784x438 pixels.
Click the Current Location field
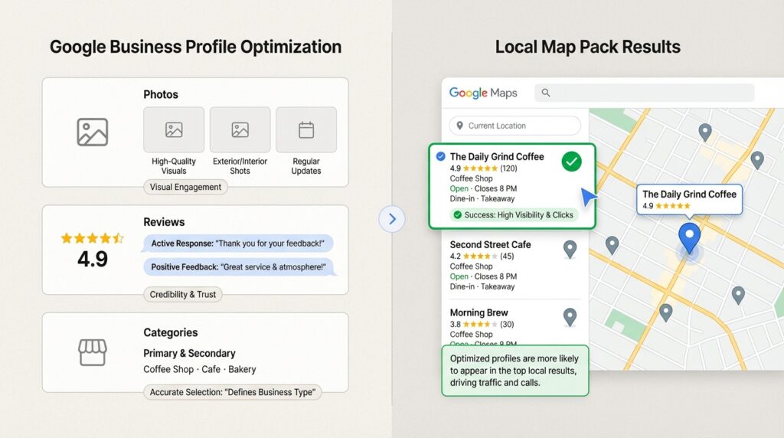[x=514, y=126]
